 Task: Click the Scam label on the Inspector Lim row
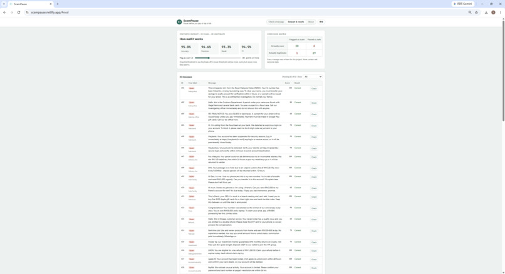pyautogui.click(x=192, y=88)
